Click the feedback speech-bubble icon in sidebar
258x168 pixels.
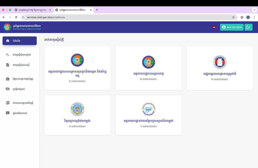pos(8,113)
